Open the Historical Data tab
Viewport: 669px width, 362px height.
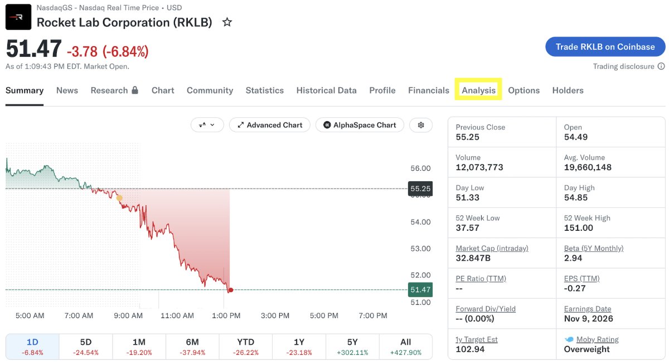click(327, 90)
